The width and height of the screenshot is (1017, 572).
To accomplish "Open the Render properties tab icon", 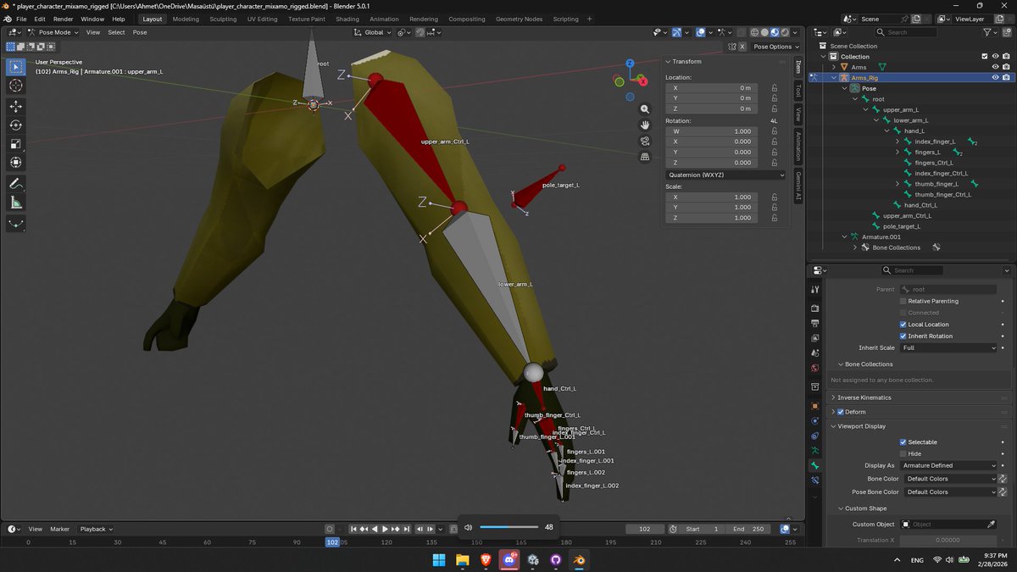I will click(815, 308).
